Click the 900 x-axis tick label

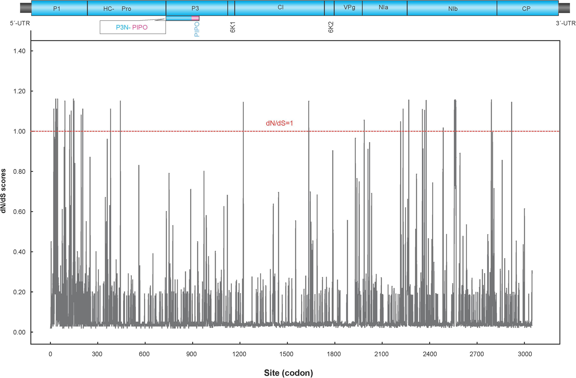pos(191,354)
